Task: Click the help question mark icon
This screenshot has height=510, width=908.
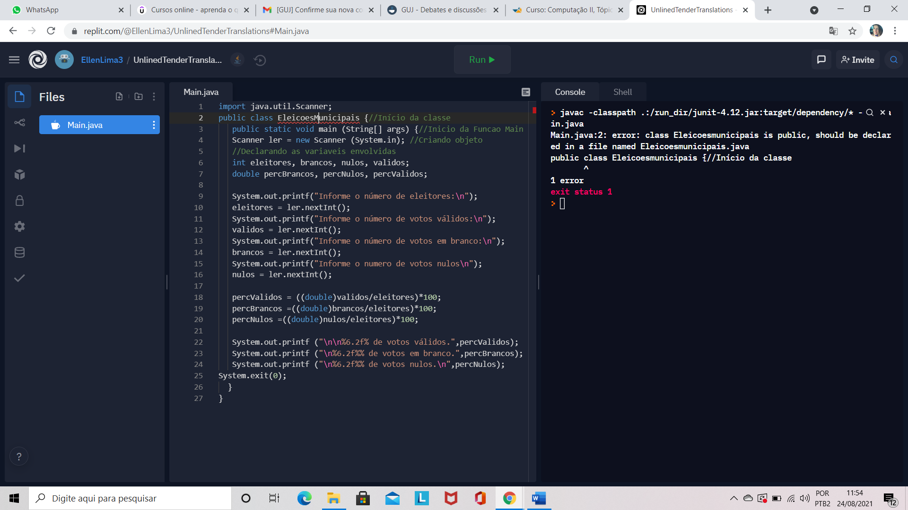Action: click(19, 456)
